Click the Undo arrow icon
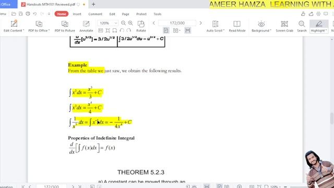The height and width of the screenshot is (188, 334). (35, 14)
